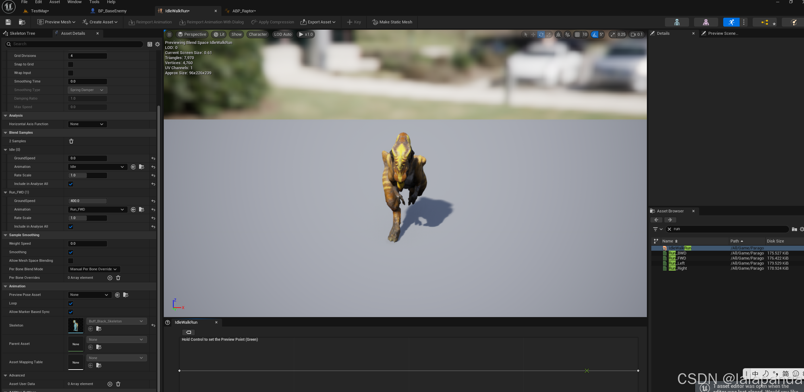Adjust the Run_FWD Rate Scale slider
The width and height of the screenshot is (804, 392).
[87, 218]
